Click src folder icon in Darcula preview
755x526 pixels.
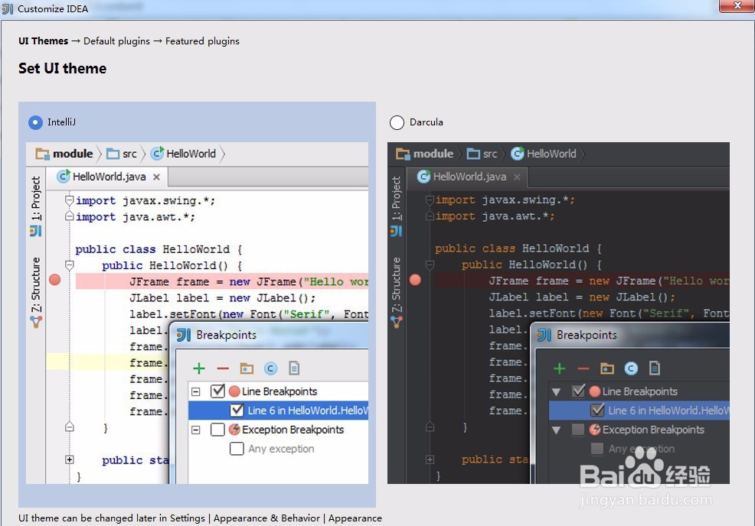pos(473,154)
